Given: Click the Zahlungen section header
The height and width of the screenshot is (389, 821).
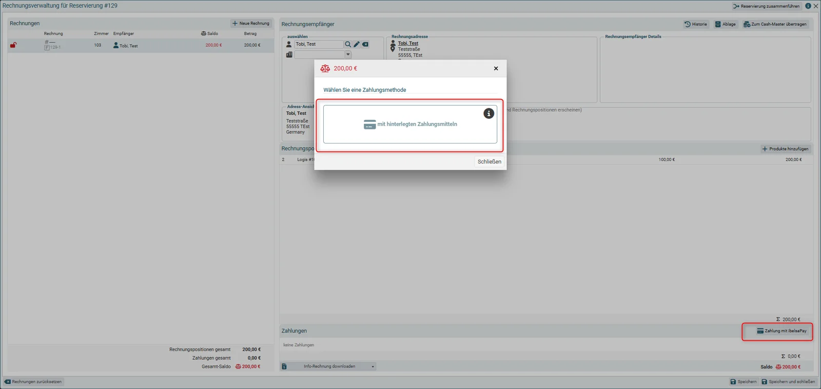Looking at the screenshot, I should pos(294,331).
